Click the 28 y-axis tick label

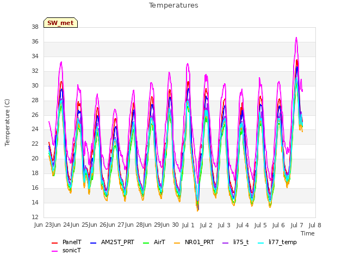35,100
